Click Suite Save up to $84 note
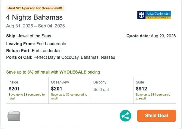Screen dimensions: 182x129 (x=153, y=96)
